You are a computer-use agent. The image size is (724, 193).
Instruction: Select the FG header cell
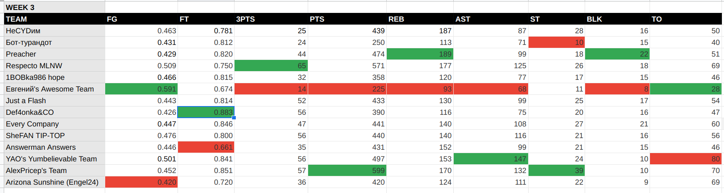(141, 19)
